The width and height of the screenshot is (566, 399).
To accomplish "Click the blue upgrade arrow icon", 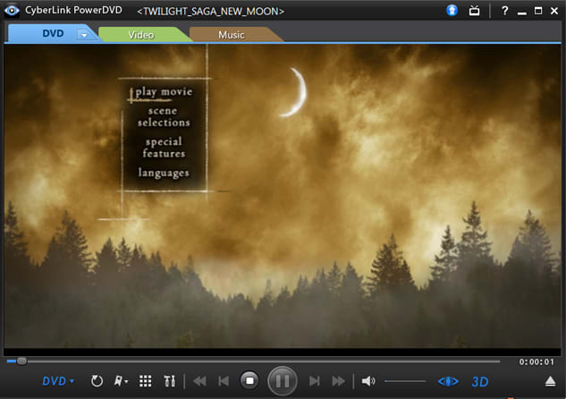I will pyautogui.click(x=452, y=11).
